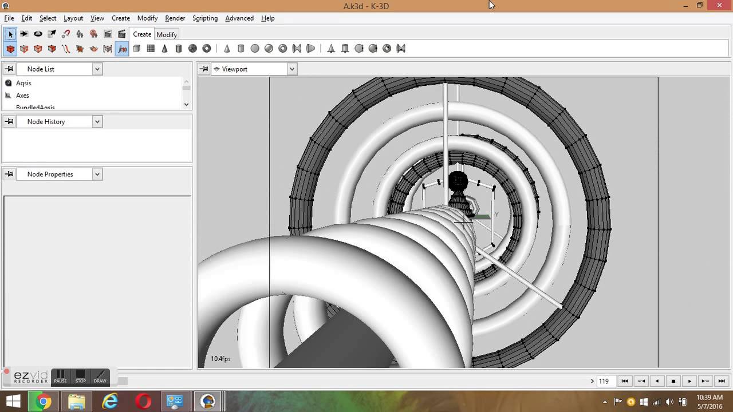Open the Windows Start button
733x412 pixels.
[x=13, y=401]
